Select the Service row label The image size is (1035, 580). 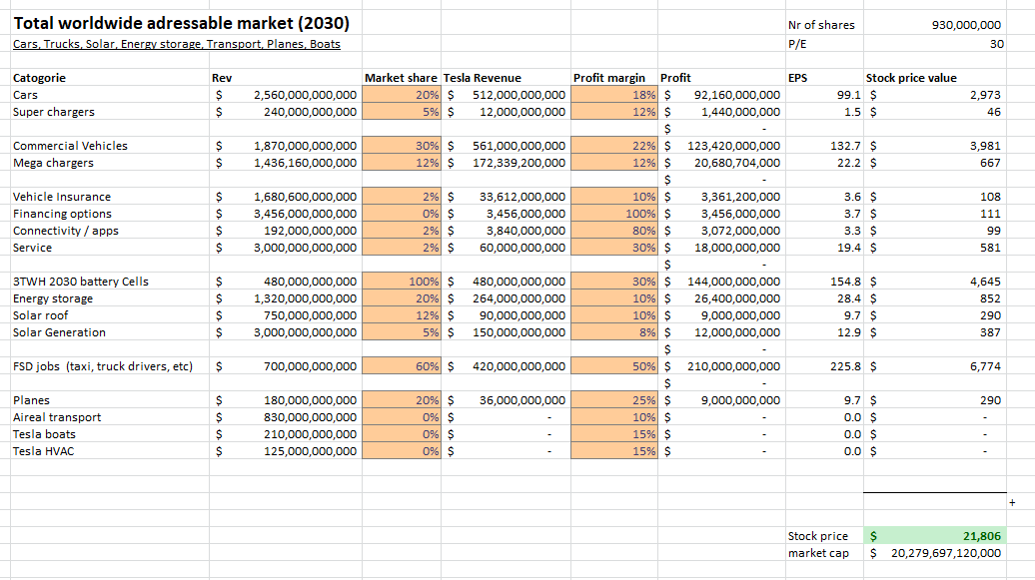pyautogui.click(x=32, y=249)
